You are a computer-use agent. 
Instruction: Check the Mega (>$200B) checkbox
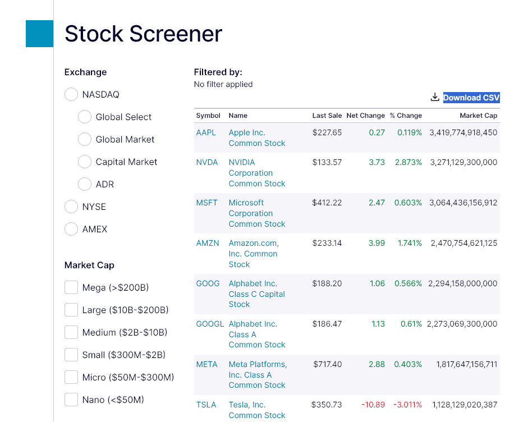click(x=71, y=287)
